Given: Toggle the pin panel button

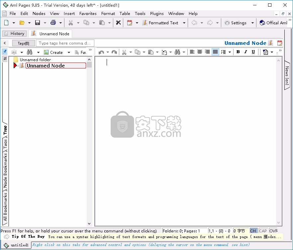Looking at the screenshot, I should pyautogui.click(x=5, y=52).
